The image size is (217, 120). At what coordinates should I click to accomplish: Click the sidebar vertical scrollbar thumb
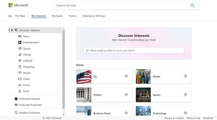tap(63, 69)
